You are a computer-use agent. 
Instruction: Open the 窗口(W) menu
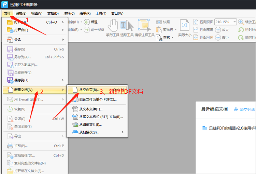tap(117, 13)
